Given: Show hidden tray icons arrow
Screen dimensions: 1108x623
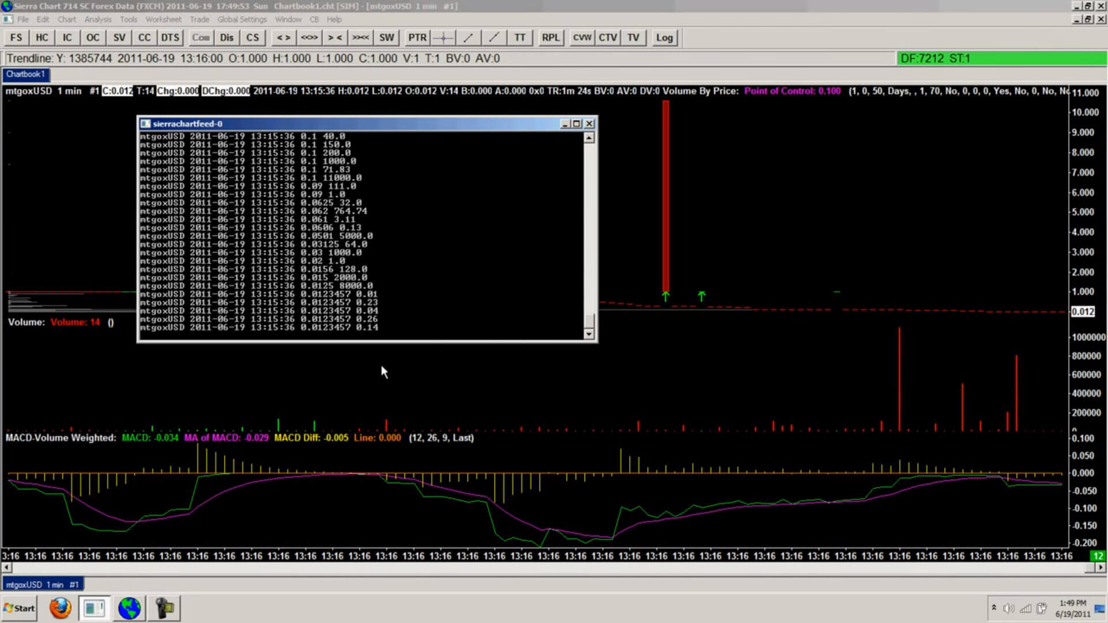Looking at the screenshot, I should [x=994, y=607].
